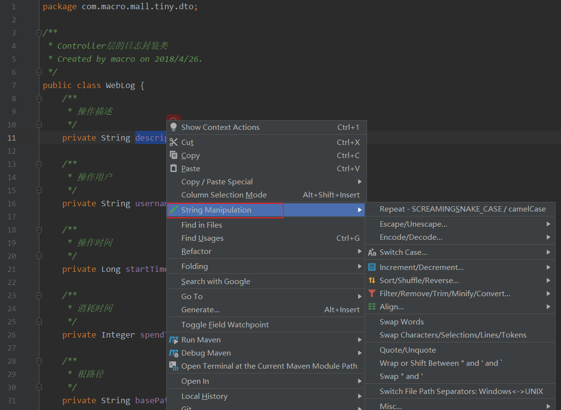
Task: Select Search with Google
Action: point(266,282)
